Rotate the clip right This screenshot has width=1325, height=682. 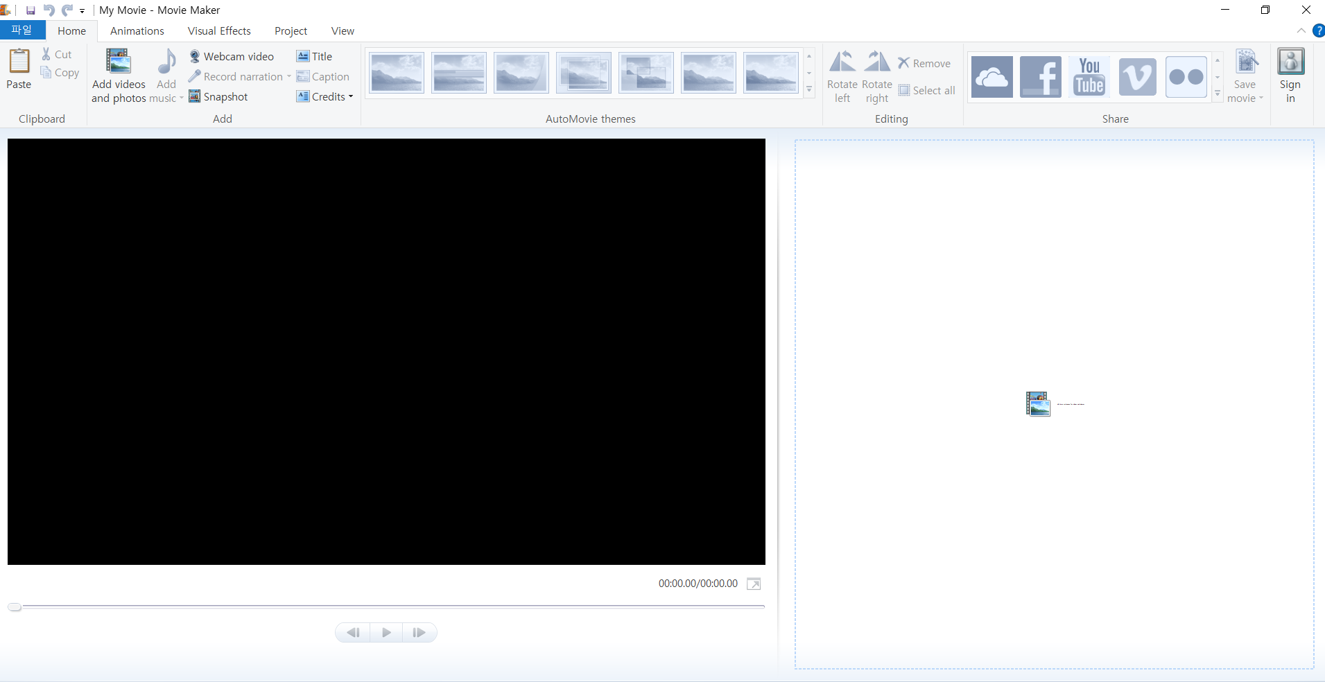tap(876, 76)
